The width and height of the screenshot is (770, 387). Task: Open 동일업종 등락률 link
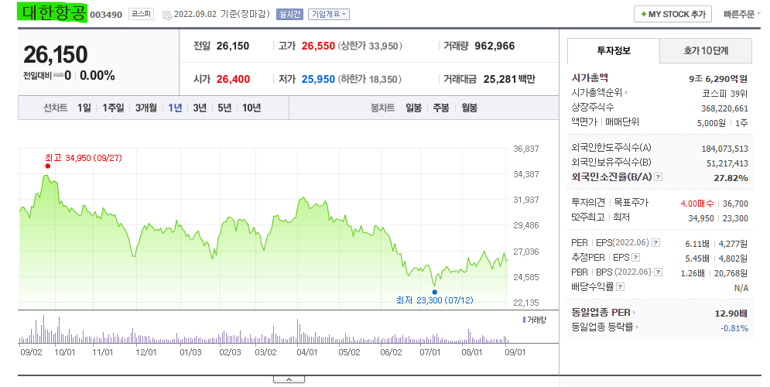(603, 327)
